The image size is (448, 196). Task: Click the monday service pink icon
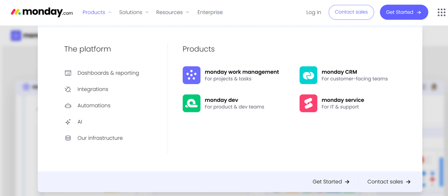[308, 103]
